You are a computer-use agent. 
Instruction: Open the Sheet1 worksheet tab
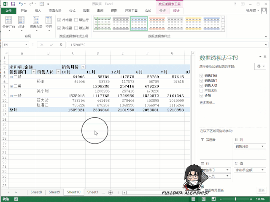pyautogui.click(x=93, y=192)
